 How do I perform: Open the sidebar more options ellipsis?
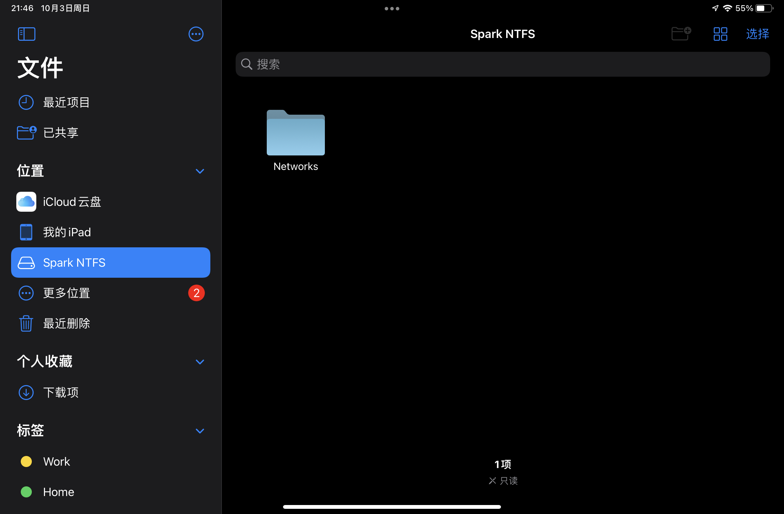[196, 34]
